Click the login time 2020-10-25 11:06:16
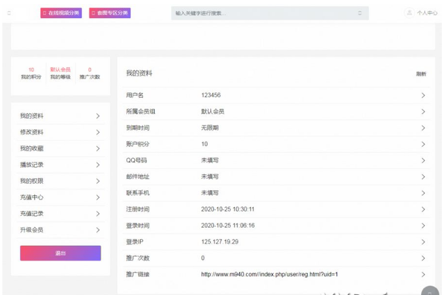443x295 pixels. 228,225
